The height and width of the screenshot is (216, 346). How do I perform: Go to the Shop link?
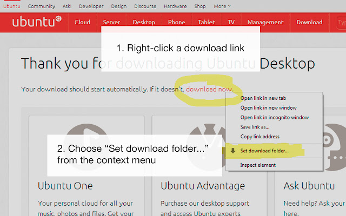[x=200, y=6]
